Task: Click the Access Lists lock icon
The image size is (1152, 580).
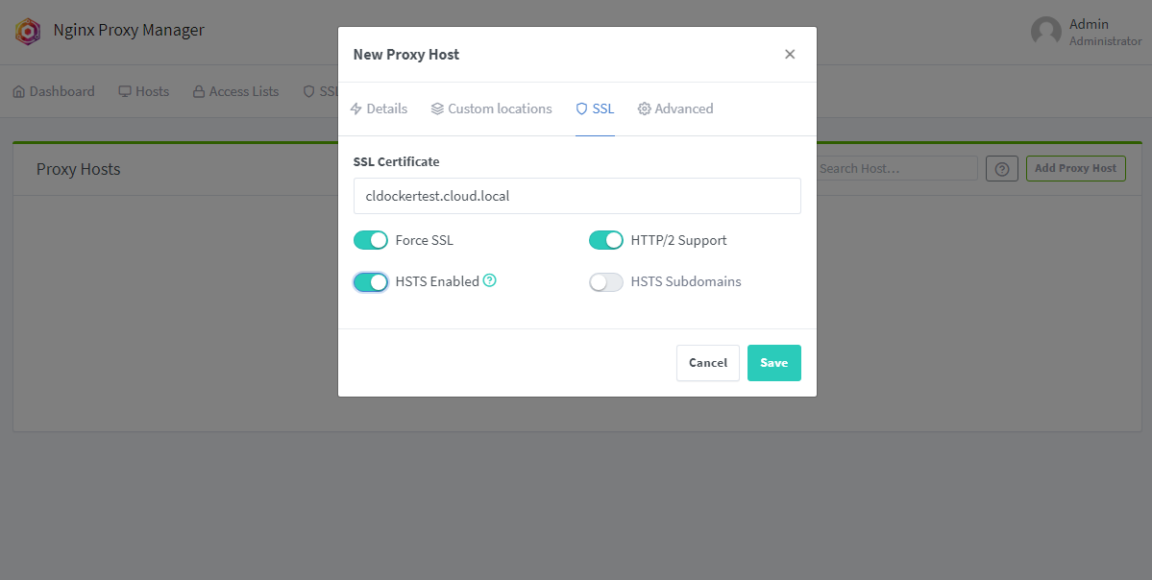Action: 198,92
